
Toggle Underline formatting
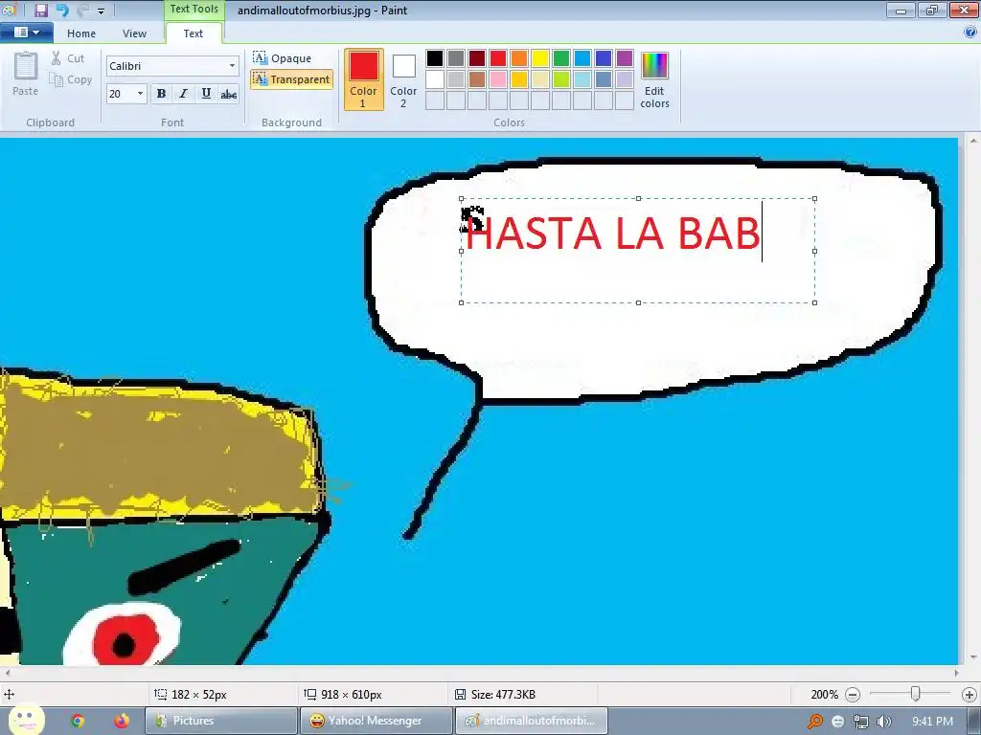(x=206, y=94)
